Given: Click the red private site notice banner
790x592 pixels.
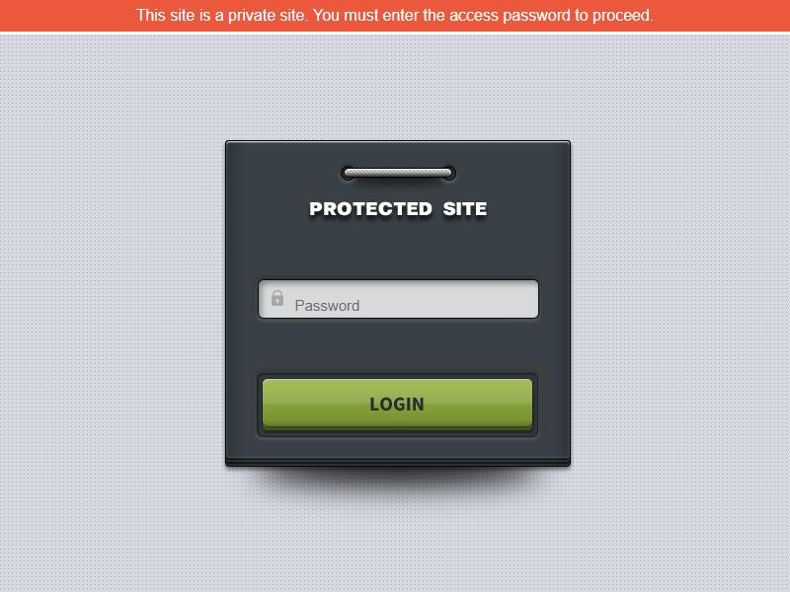Looking at the screenshot, I should (395, 16).
